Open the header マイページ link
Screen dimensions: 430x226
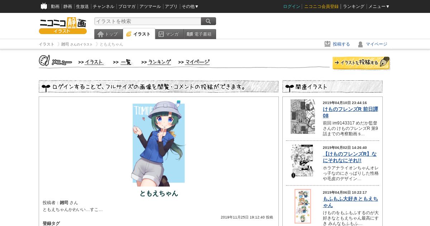coord(377,44)
